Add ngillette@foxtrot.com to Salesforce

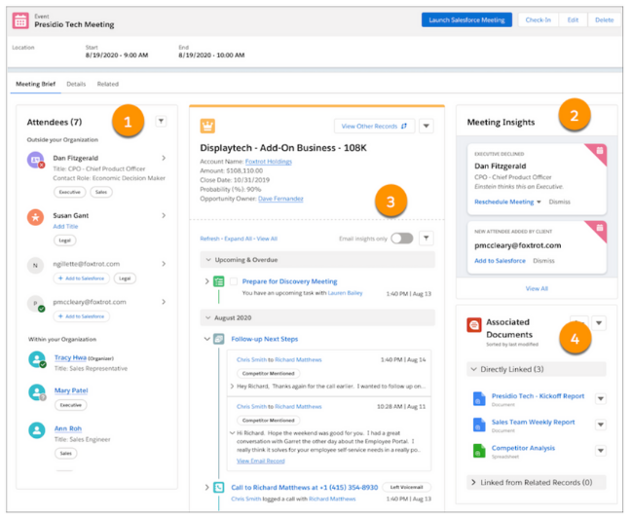pyautogui.click(x=81, y=278)
